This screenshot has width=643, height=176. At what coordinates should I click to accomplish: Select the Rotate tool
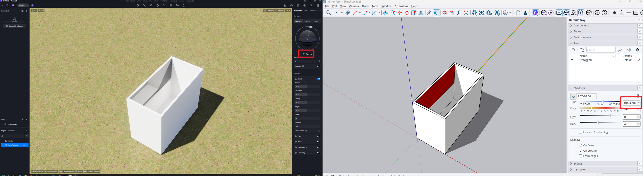tap(407, 13)
